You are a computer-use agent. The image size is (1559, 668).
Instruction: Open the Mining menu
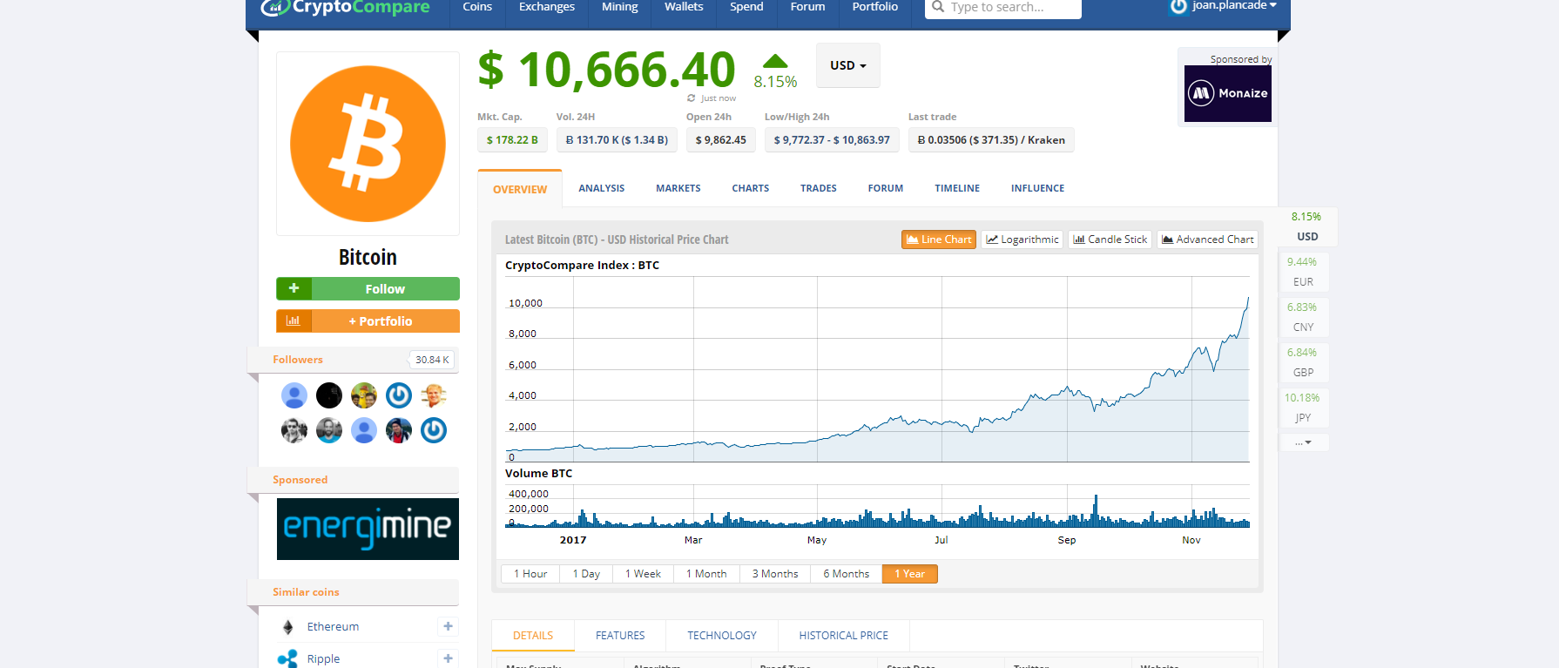[x=620, y=7]
